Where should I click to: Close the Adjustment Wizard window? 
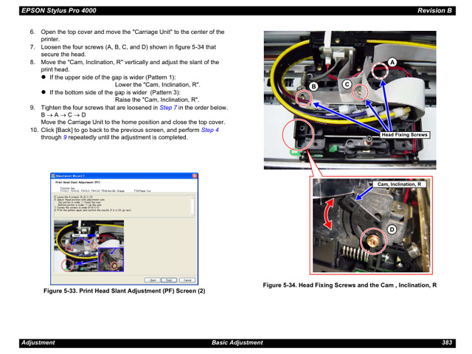pyautogui.click(x=194, y=176)
